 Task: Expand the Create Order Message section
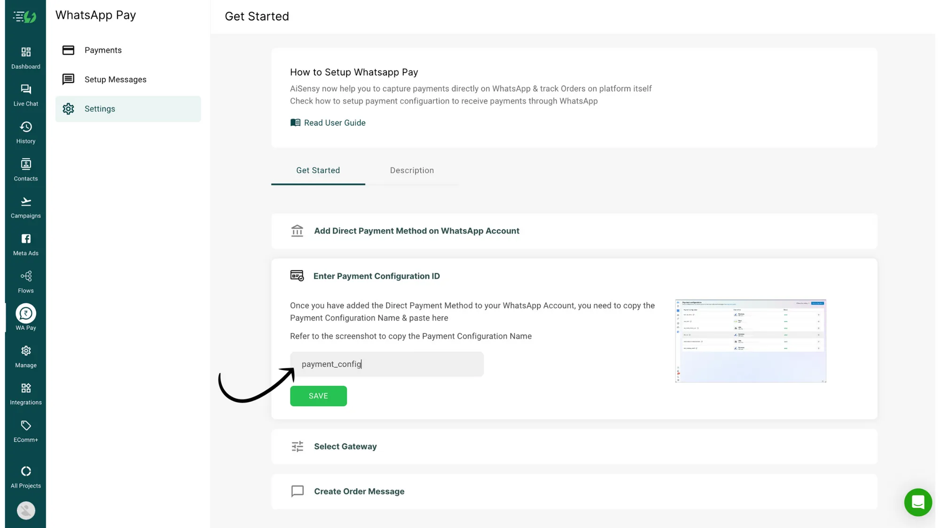pos(359,491)
